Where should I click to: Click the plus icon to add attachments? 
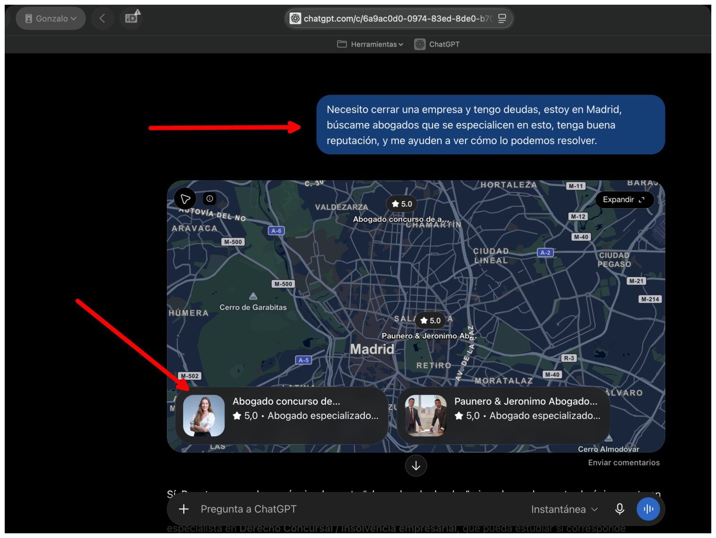(184, 509)
